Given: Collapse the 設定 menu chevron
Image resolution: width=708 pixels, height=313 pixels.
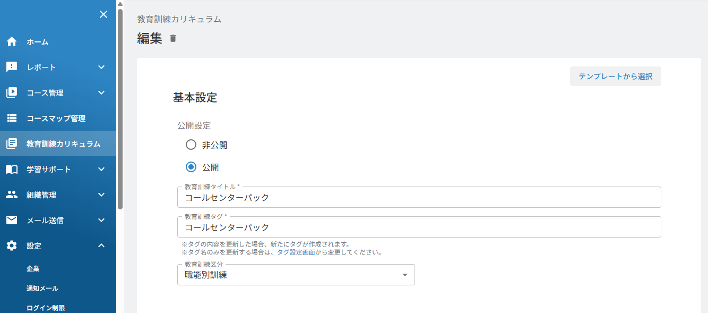Looking at the screenshot, I should tap(101, 246).
